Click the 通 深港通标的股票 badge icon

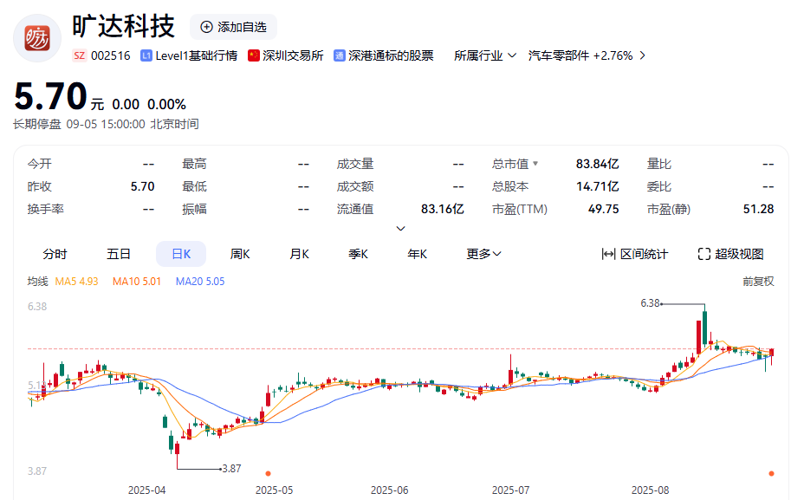[340, 55]
